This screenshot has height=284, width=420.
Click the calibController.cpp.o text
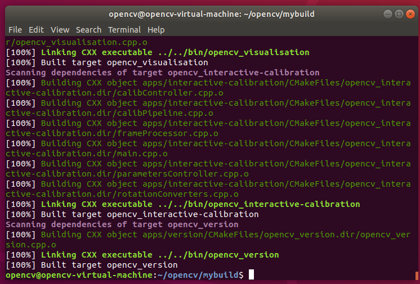pos(170,93)
